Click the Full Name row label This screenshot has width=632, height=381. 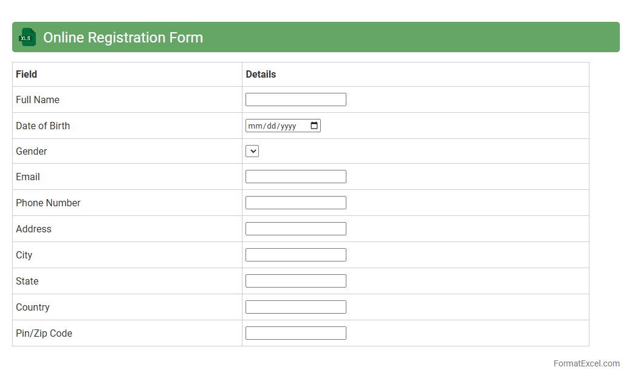coord(38,99)
